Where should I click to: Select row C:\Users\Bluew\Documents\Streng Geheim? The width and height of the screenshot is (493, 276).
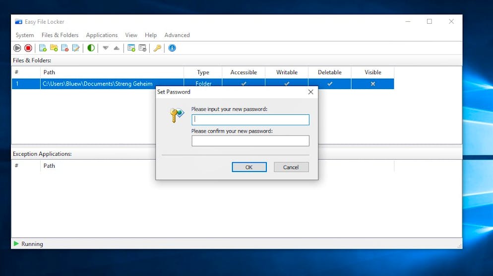click(203, 84)
